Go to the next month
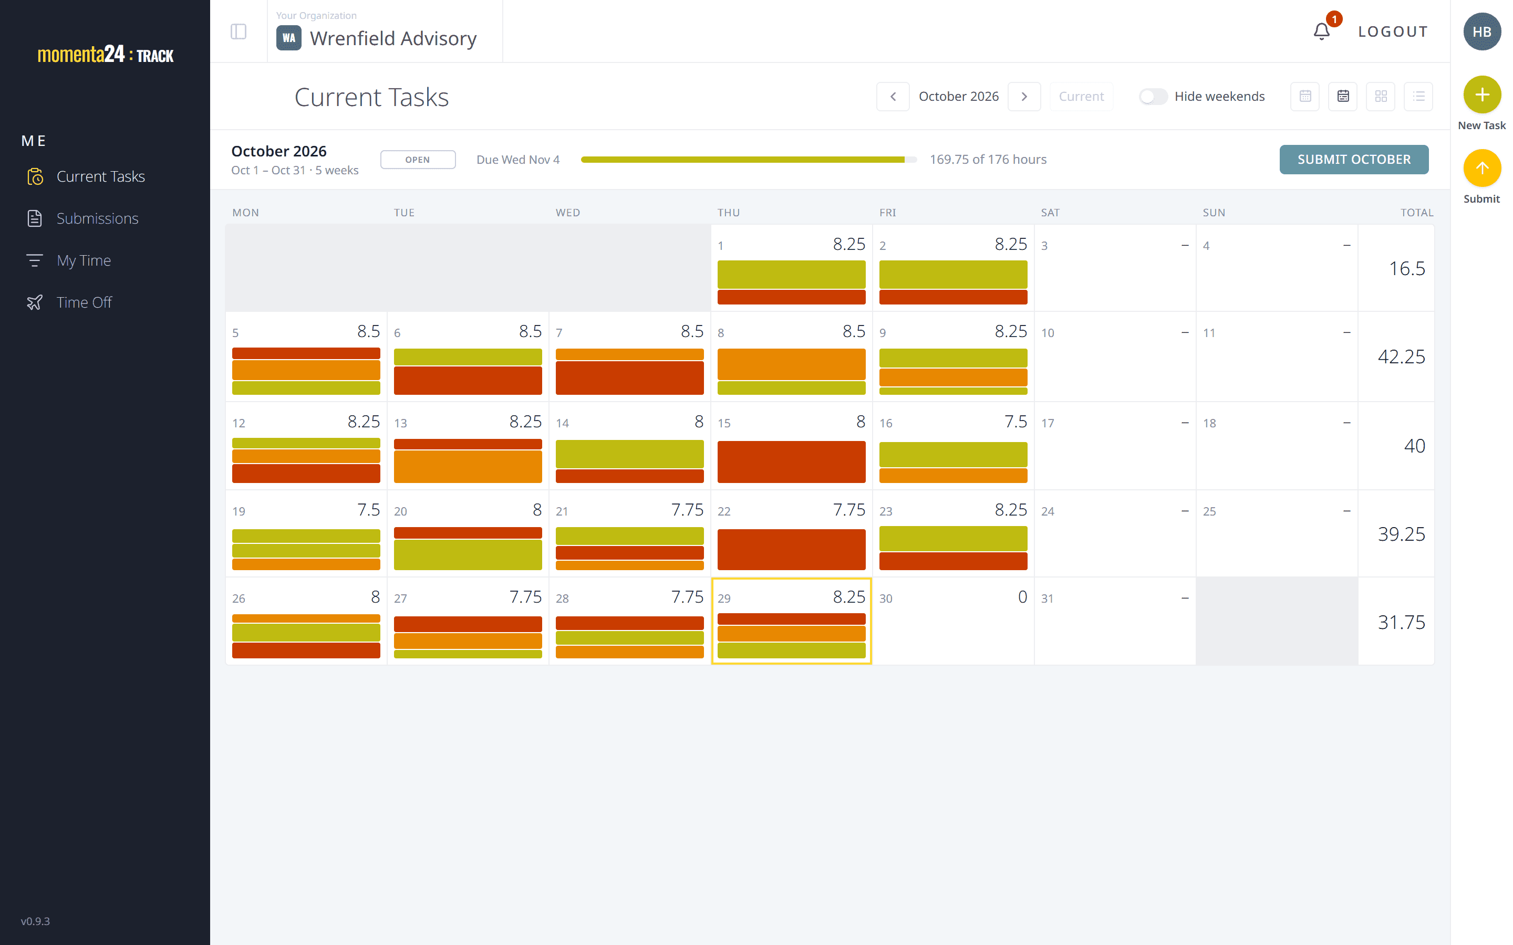The image size is (1513, 945). coord(1024,96)
